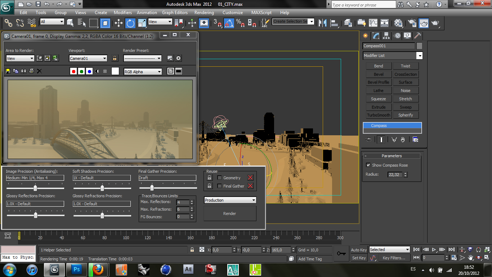The image size is (492, 277).
Task: Enable Reuse Final Gather checkbox
Action: pyautogui.click(x=220, y=186)
